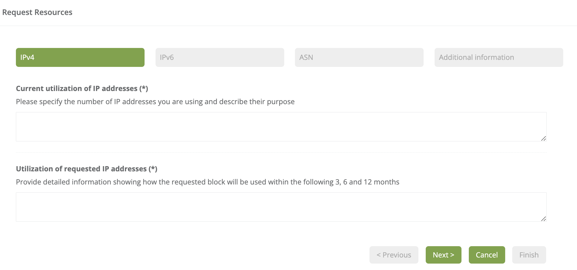Focus the requested IP utilization text area

(x=281, y=207)
